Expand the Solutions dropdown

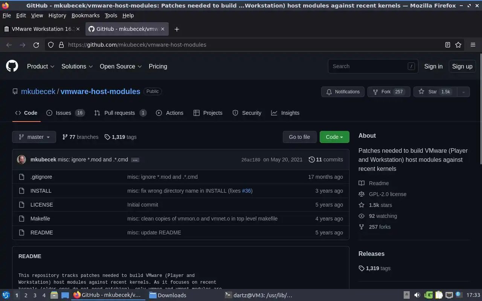pyautogui.click(x=77, y=66)
